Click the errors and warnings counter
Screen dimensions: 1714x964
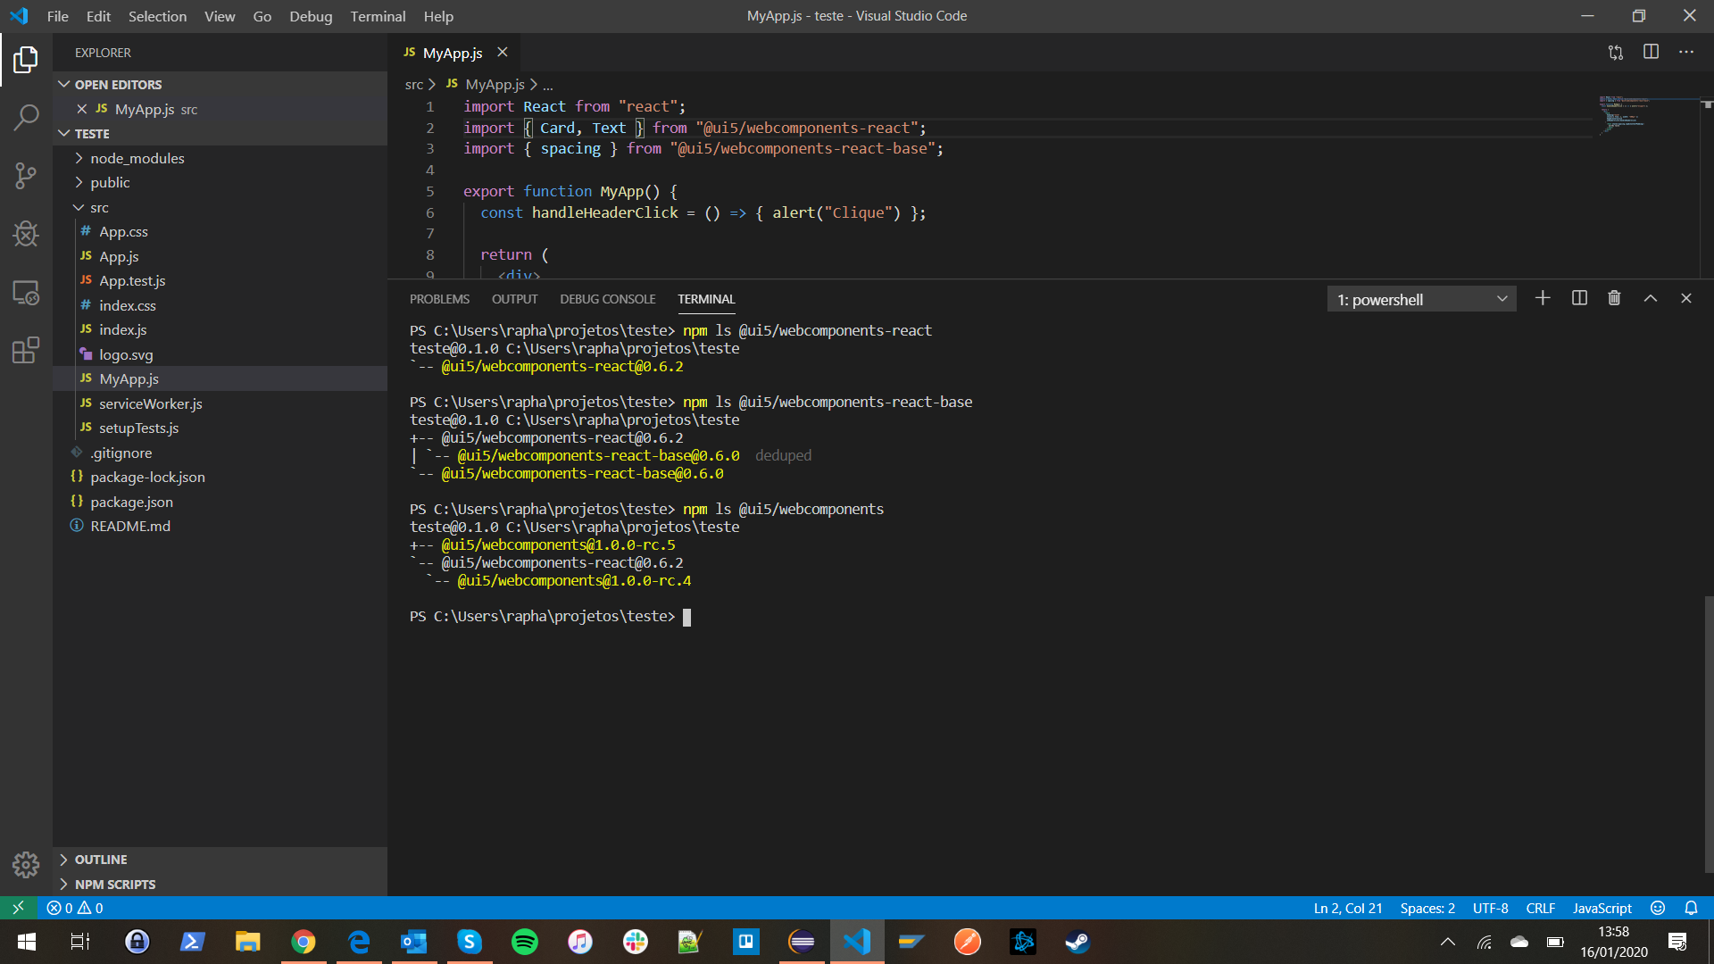(75, 908)
